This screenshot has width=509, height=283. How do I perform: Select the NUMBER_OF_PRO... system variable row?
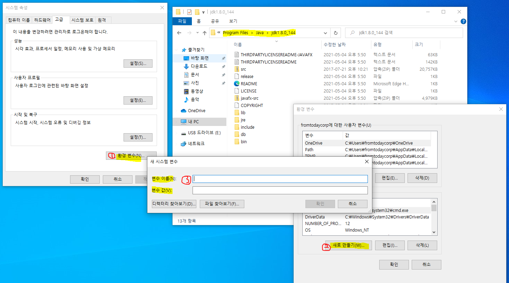click(x=367, y=224)
